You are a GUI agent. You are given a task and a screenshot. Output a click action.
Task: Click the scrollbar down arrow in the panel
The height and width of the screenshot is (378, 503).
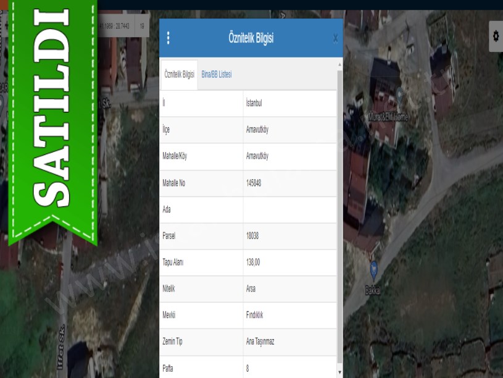pyautogui.click(x=339, y=372)
